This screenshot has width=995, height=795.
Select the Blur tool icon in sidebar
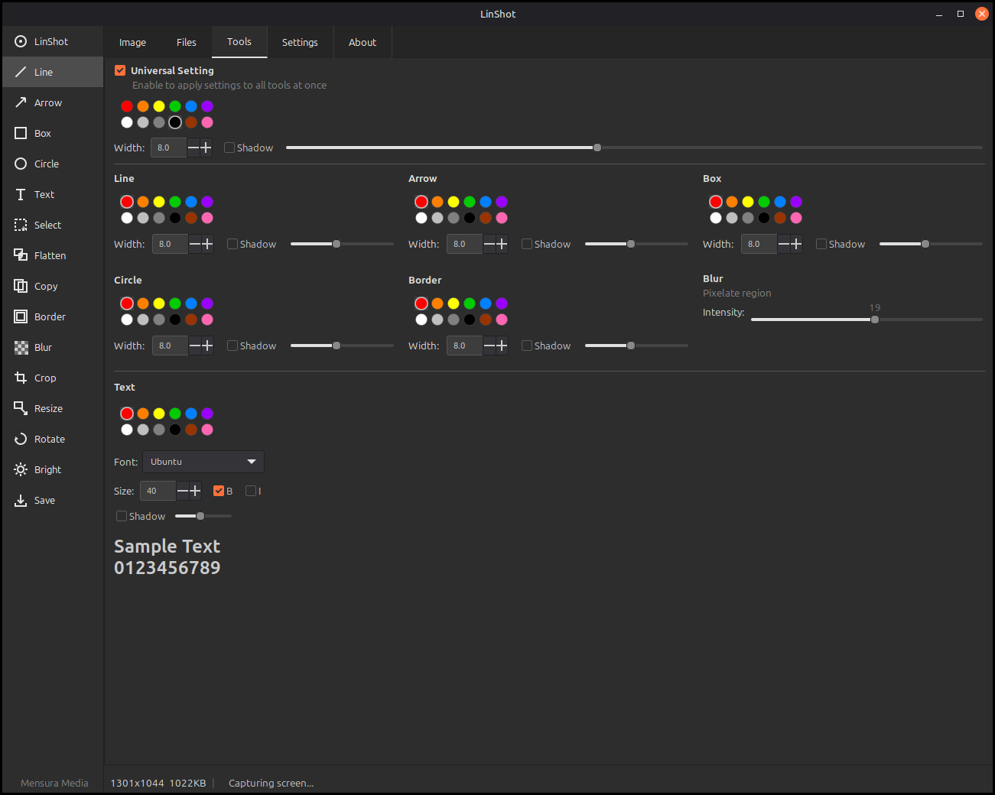21,347
